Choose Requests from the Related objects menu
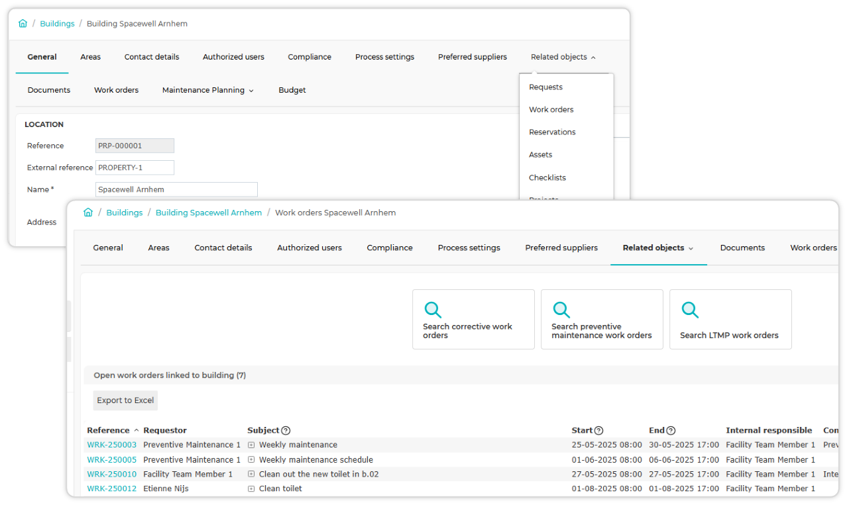Screen dimensions: 847x505 click(x=545, y=87)
